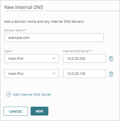The height and width of the screenshot is (121, 120).
Task: Click the Add Internal DNS Server link
Action: 32,95
